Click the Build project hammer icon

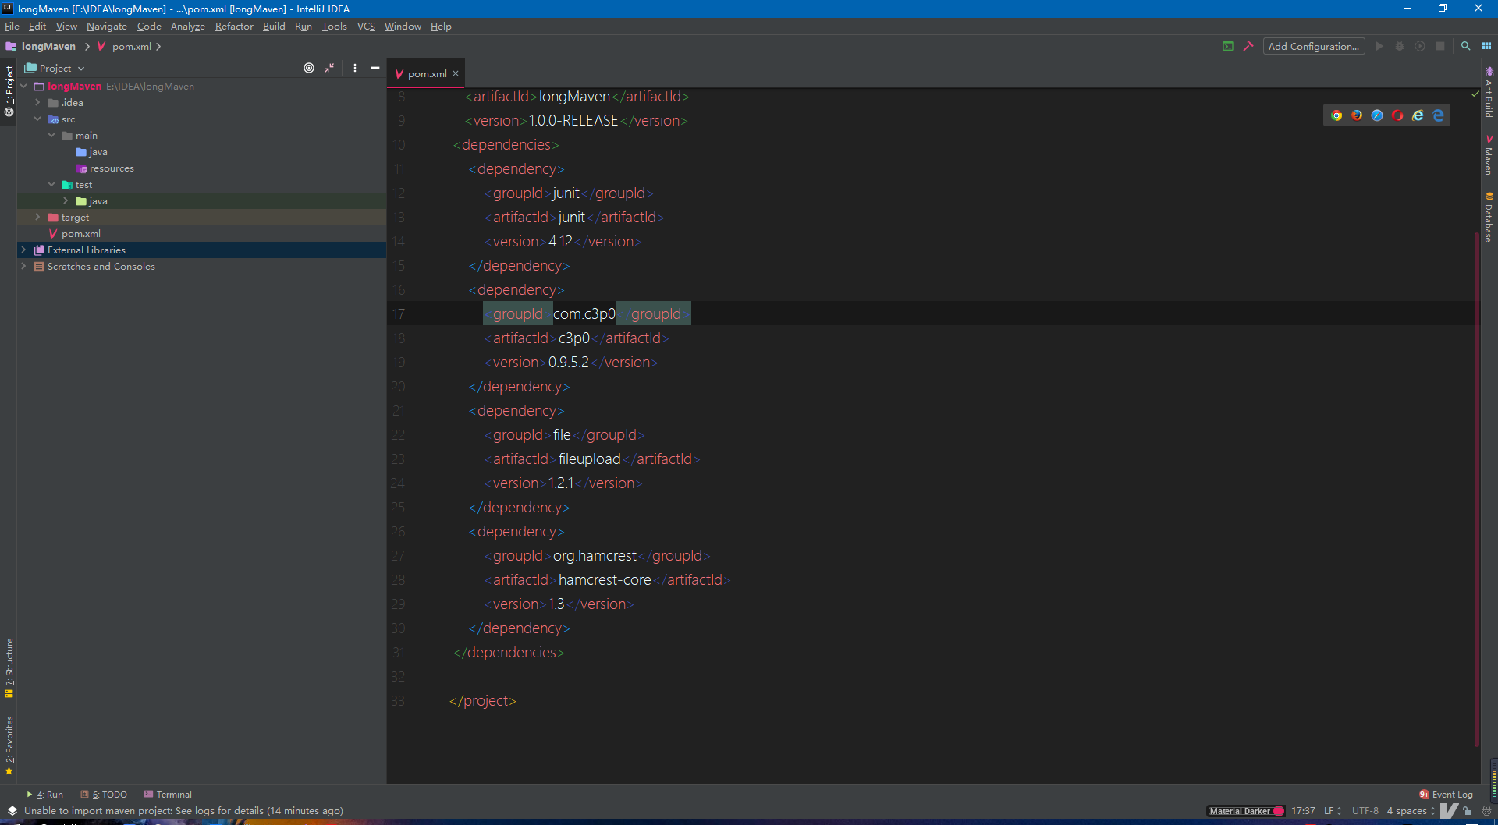tap(1248, 47)
